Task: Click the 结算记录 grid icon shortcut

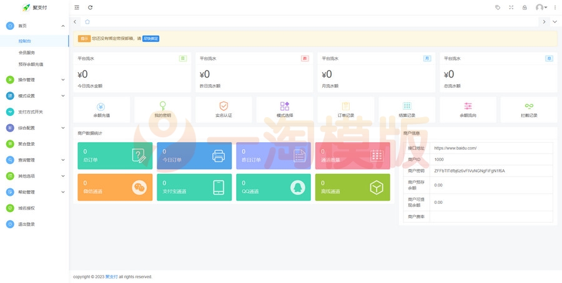Action: tap(407, 106)
